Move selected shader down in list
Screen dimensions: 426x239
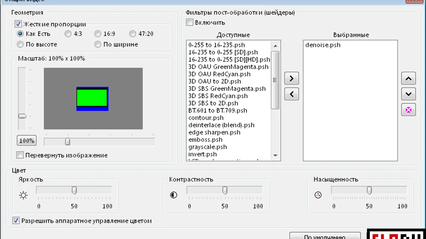408,94
